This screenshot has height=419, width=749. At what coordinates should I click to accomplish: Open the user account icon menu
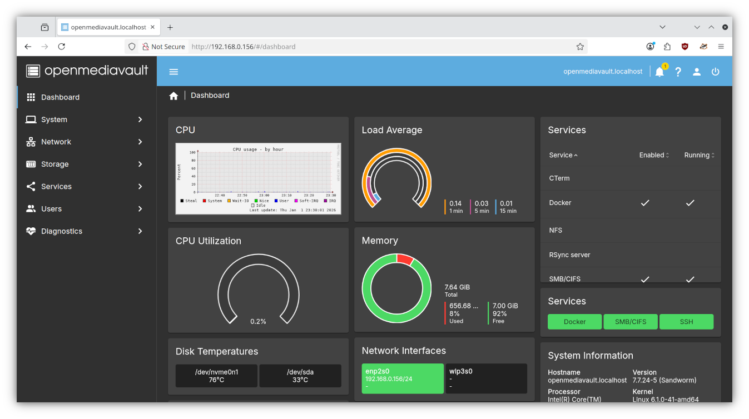pos(696,72)
